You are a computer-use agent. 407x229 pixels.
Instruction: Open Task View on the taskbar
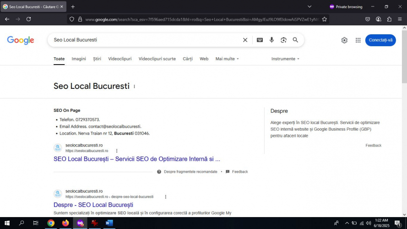point(36,223)
